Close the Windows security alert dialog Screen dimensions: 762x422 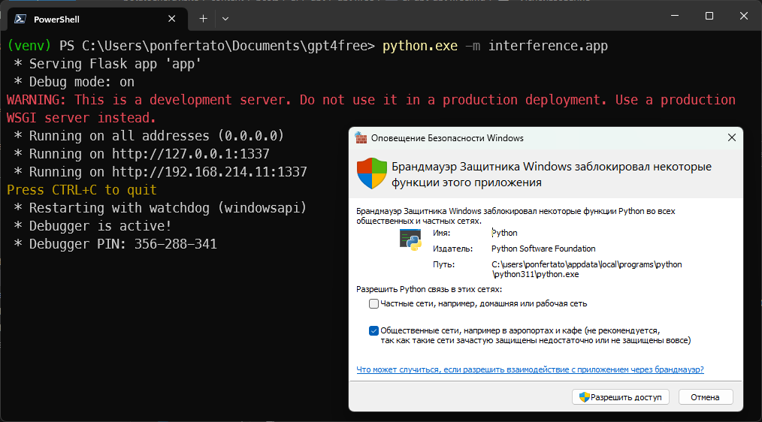click(x=731, y=138)
